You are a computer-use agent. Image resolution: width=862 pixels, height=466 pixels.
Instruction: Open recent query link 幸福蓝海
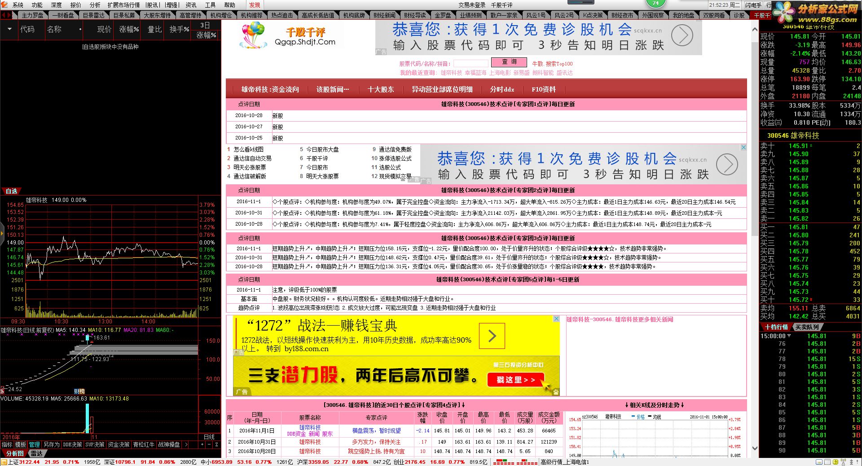pyautogui.click(x=475, y=73)
